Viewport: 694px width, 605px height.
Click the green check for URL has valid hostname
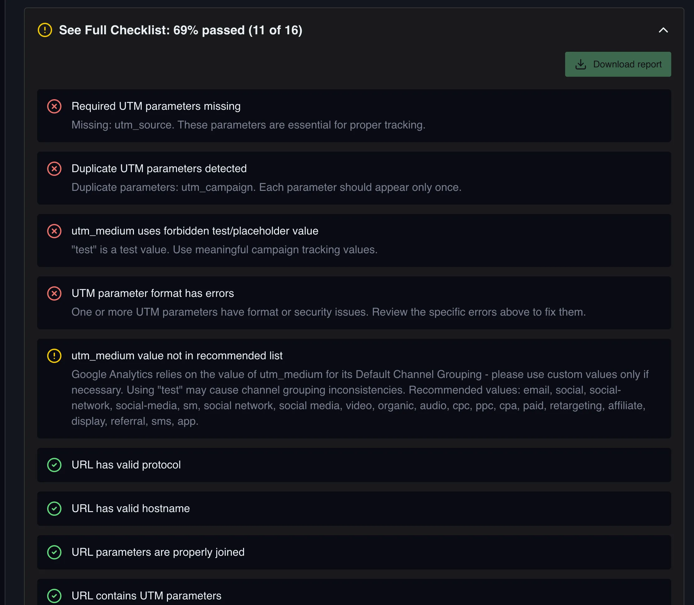click(x=54, y=508)
